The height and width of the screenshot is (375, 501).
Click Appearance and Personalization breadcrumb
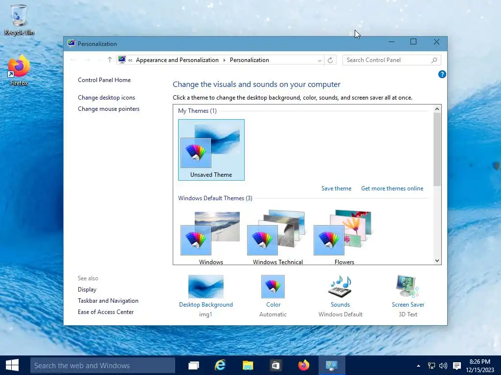click(x=177, y=60)
